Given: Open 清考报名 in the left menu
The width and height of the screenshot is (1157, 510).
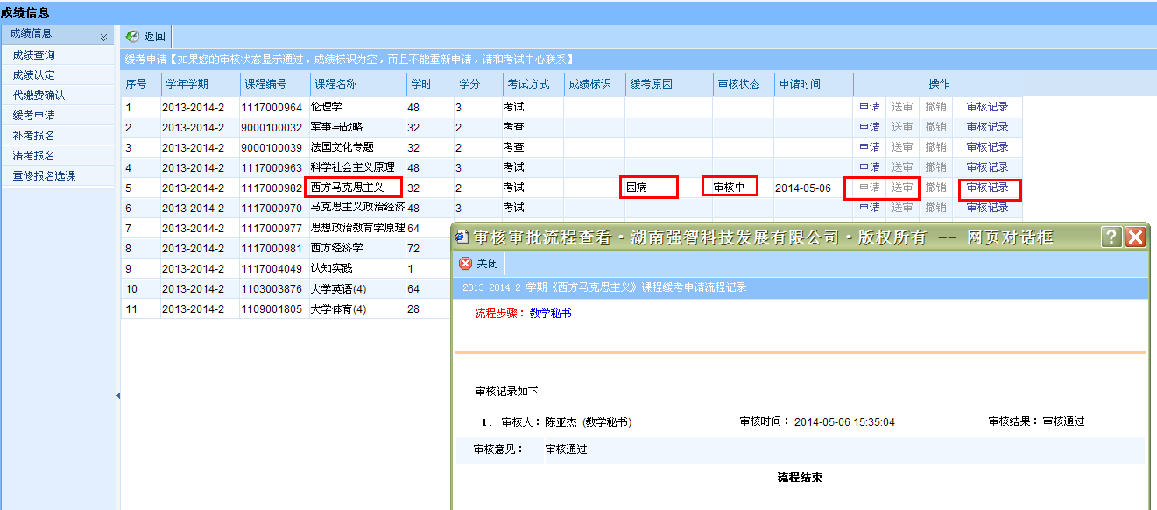Looking at the screenshot, I should coord(33,156).
